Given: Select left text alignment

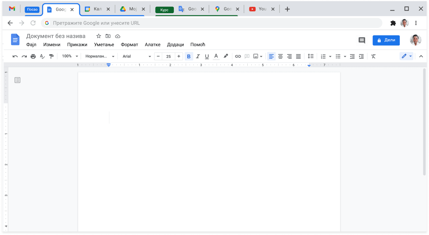Looking at the screenshot, I should point(272,56).
